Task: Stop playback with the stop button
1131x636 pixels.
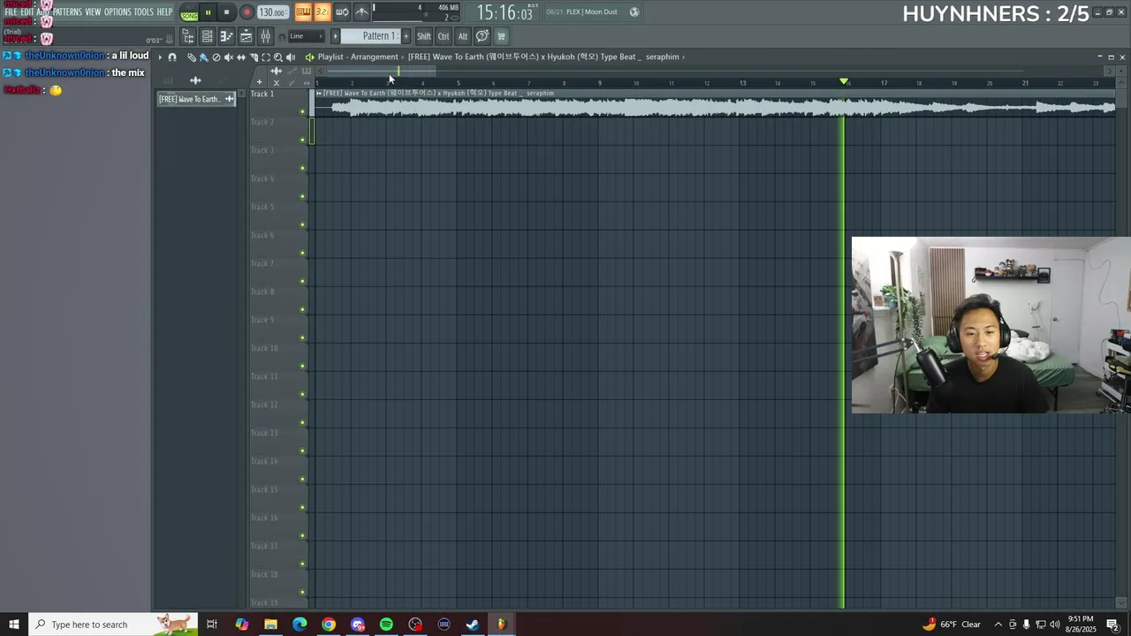Action: (x=226, y=12)
